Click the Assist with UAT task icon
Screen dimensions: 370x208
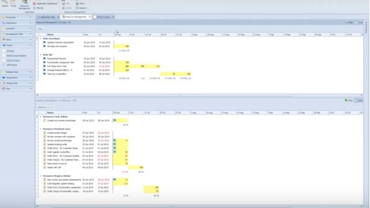pos(45,168)
